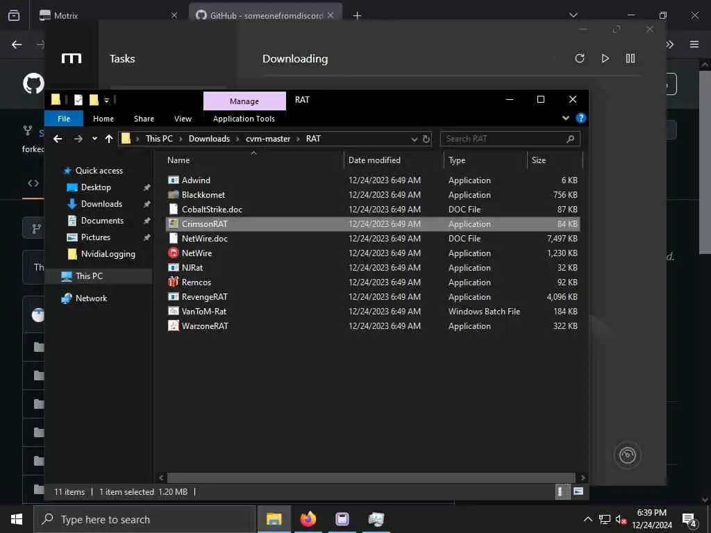The image size is (711, 533).
Task: Click the taskbar search box
Action: pyautogui.click(x=144, y=519)
